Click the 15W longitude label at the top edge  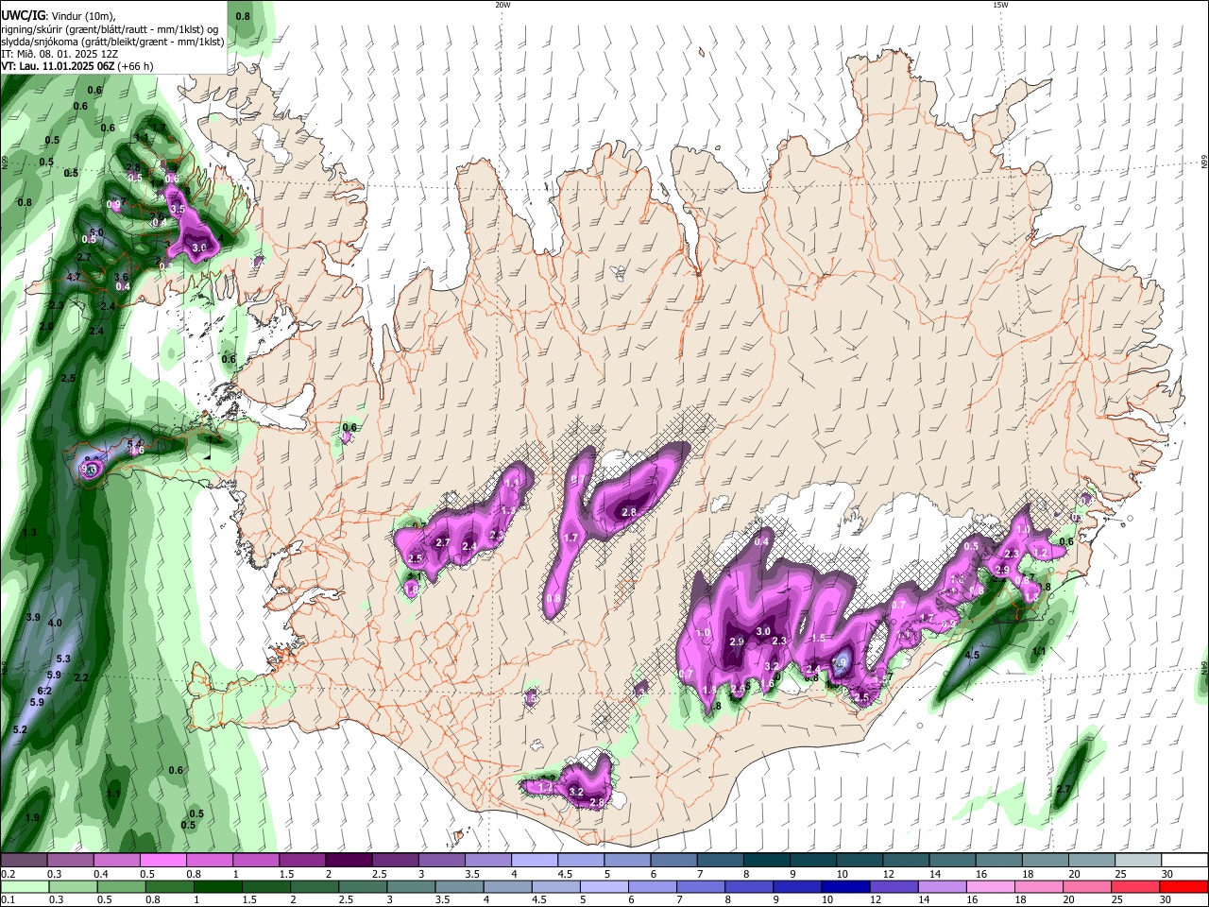(1000, 5)
